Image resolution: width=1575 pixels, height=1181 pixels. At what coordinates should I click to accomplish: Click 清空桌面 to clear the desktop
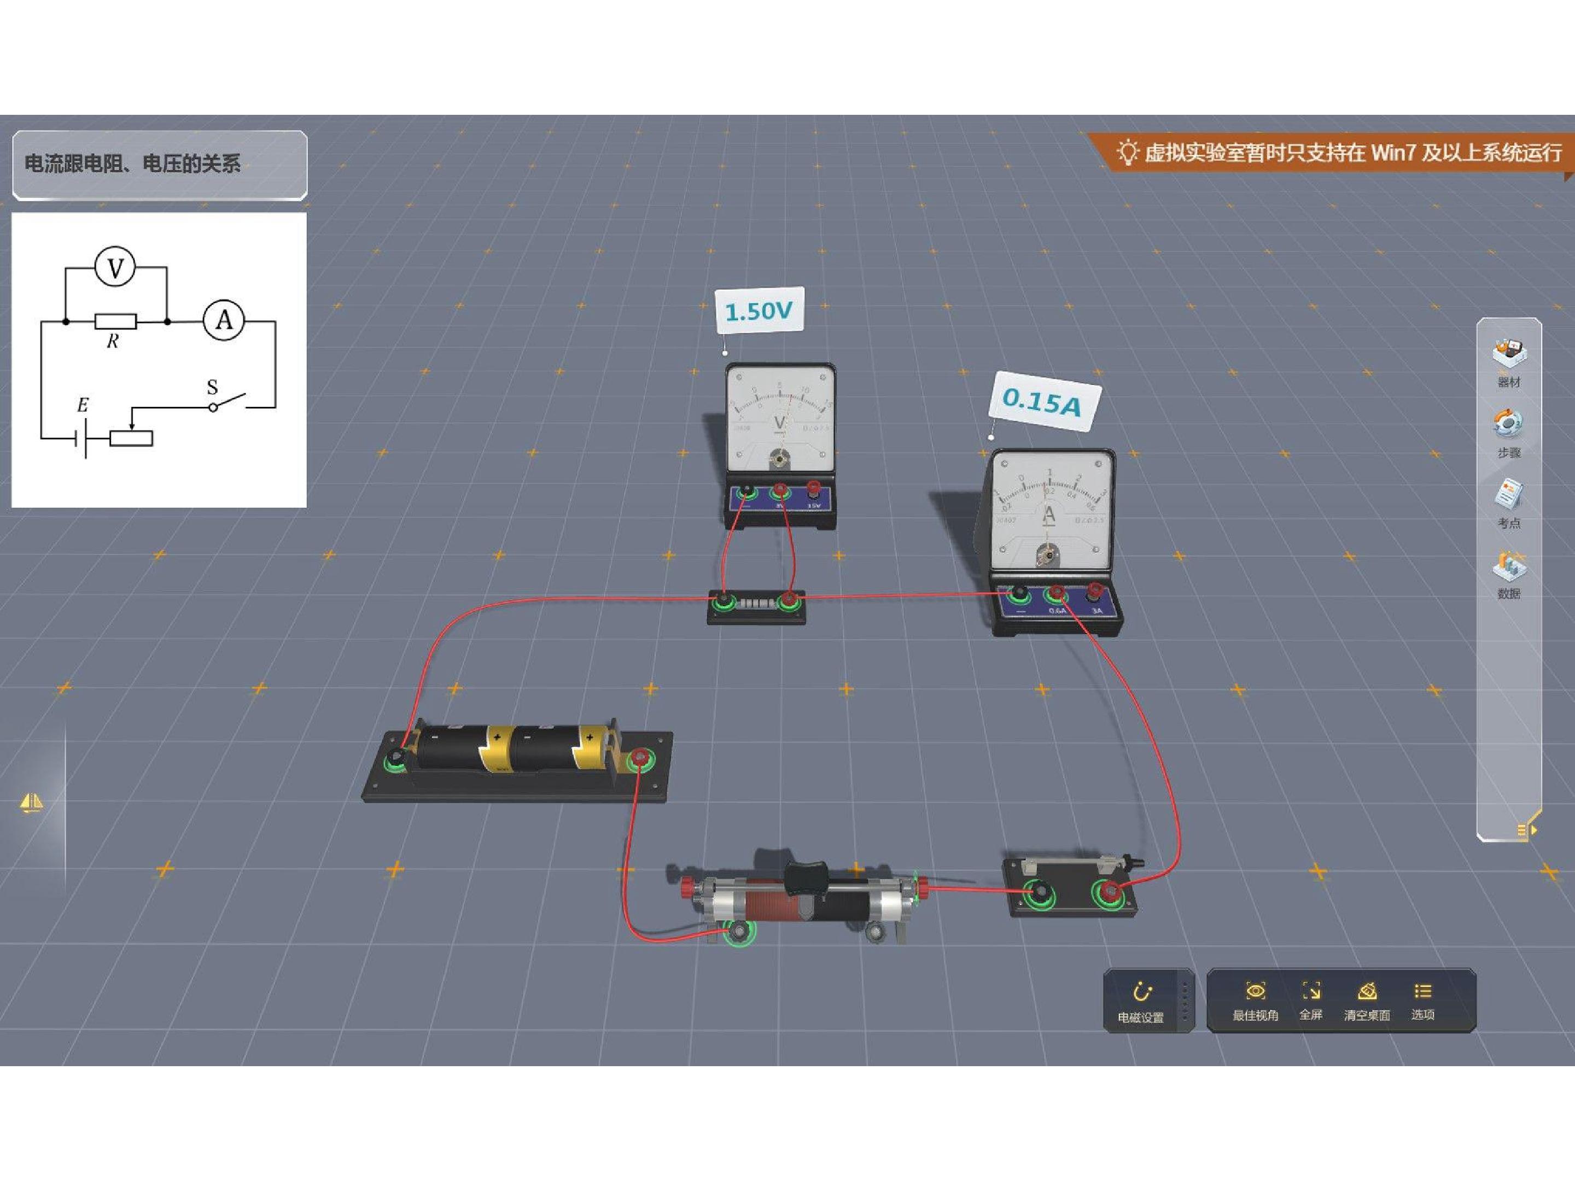(x=1367, y=1001)
